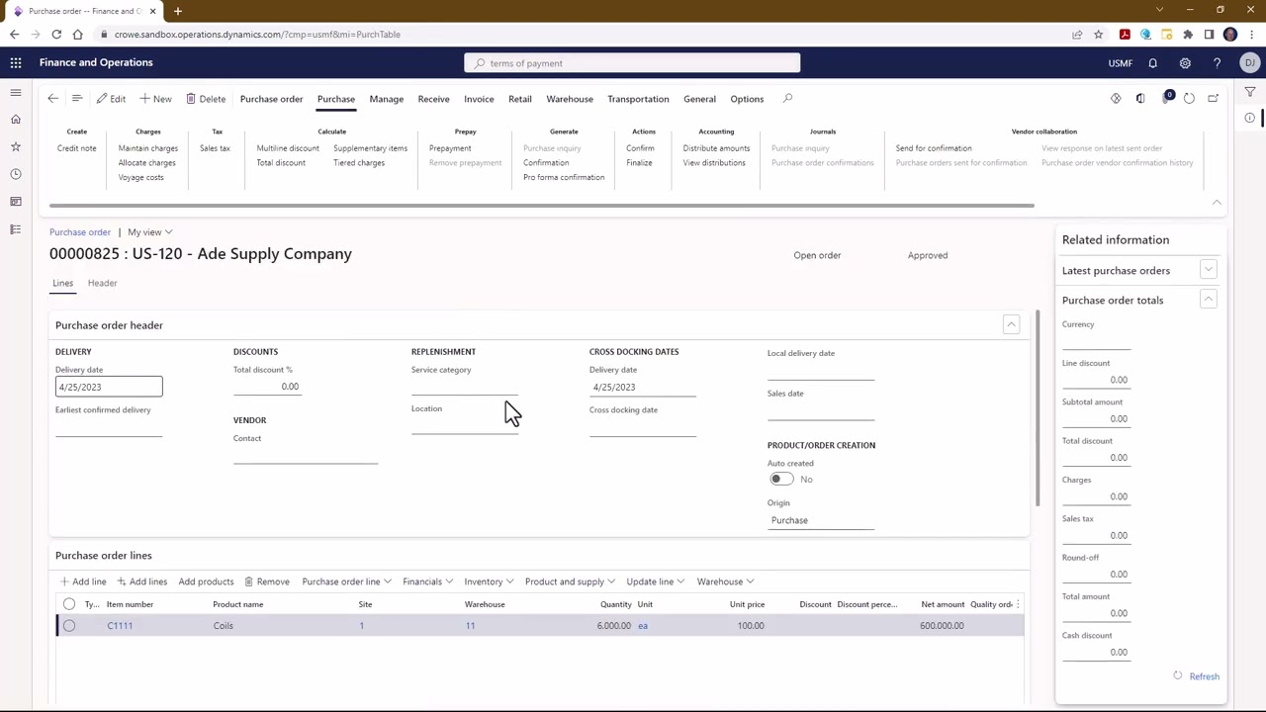The width and height of the screenshot is (1266, 712).
Task: Open item C1111 link
Action: point(120,626)
